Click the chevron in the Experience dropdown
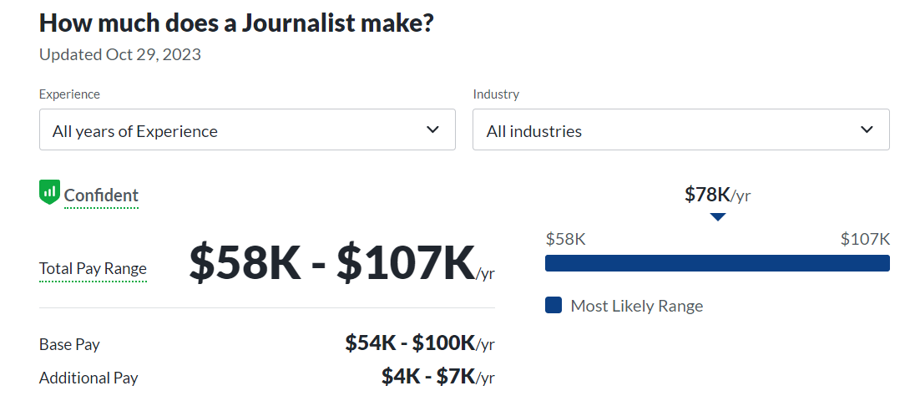 point(432,129)
